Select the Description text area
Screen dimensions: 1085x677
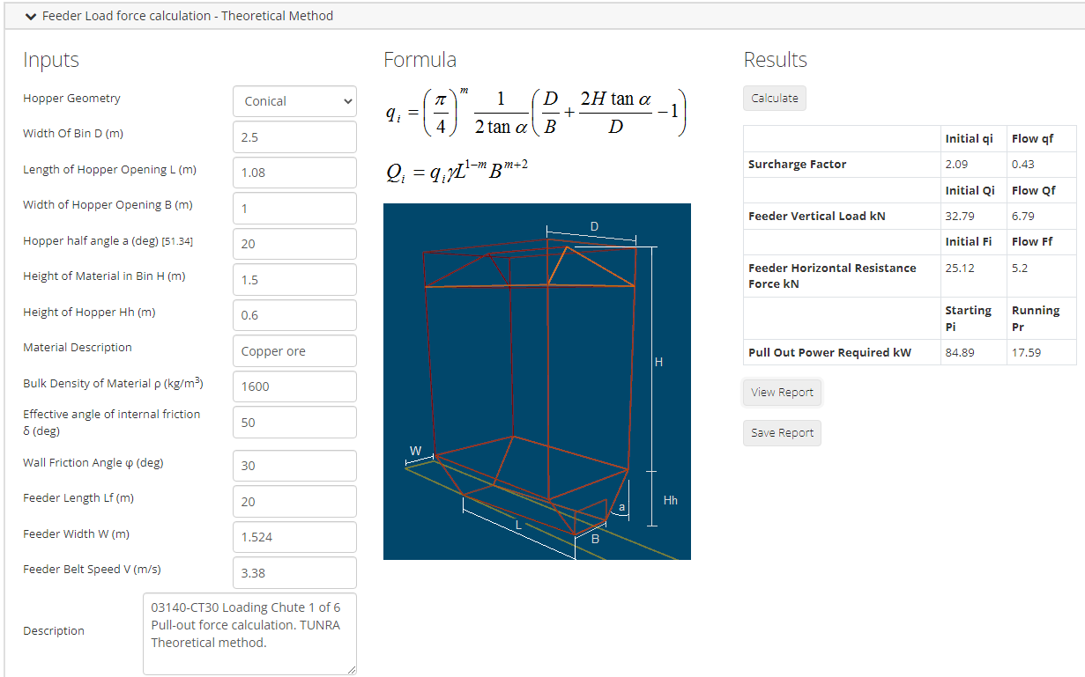pos(249,630)
